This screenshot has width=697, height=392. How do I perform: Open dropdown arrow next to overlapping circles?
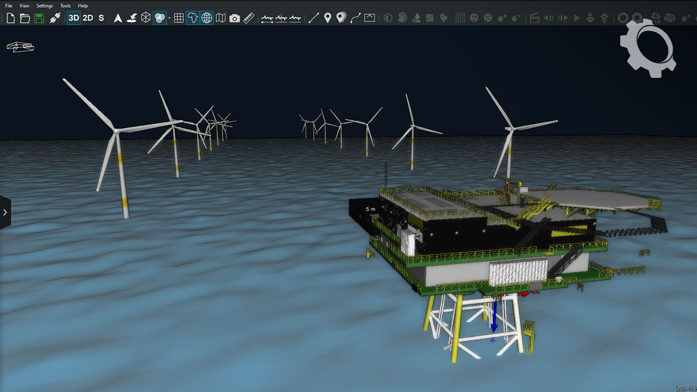[x=169, y=18]
